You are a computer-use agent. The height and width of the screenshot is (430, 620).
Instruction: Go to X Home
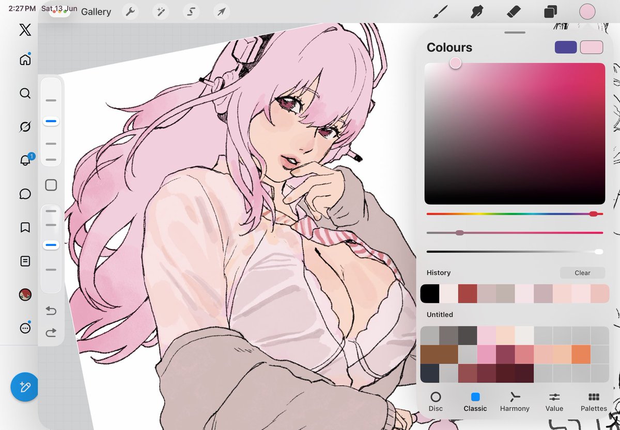tap(25, 60)
